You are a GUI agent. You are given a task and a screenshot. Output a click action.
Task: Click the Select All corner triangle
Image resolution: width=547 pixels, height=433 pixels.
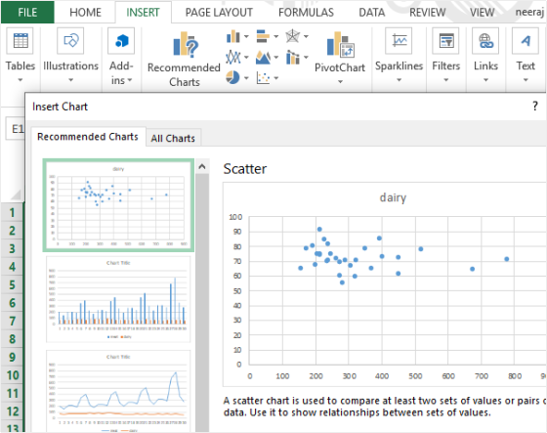(16, 195)
